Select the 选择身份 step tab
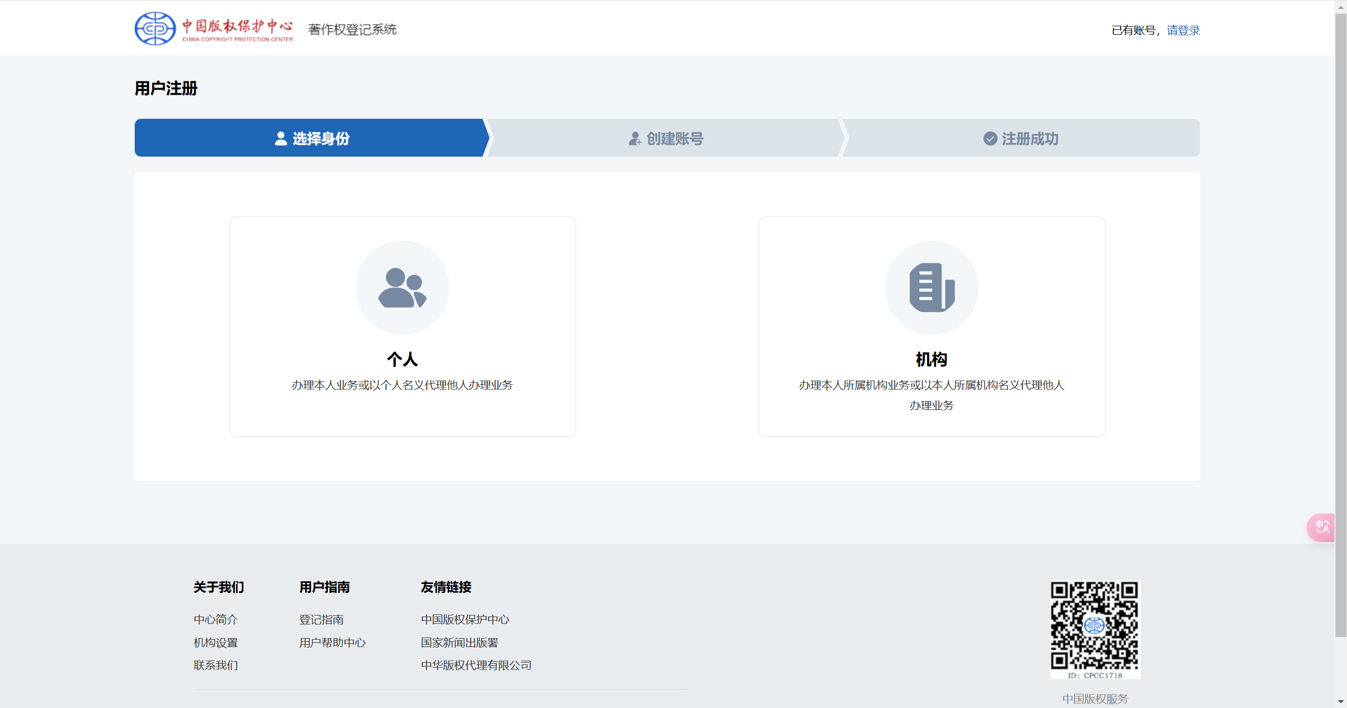1347x708 pixels. (x=311, y=138)
